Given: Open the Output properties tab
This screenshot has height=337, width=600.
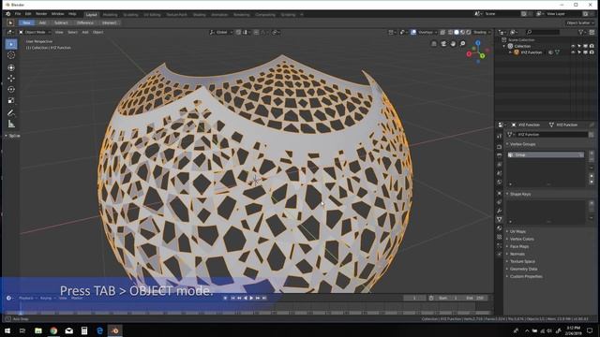Looking at the screenshot, I should coord(499,155).
